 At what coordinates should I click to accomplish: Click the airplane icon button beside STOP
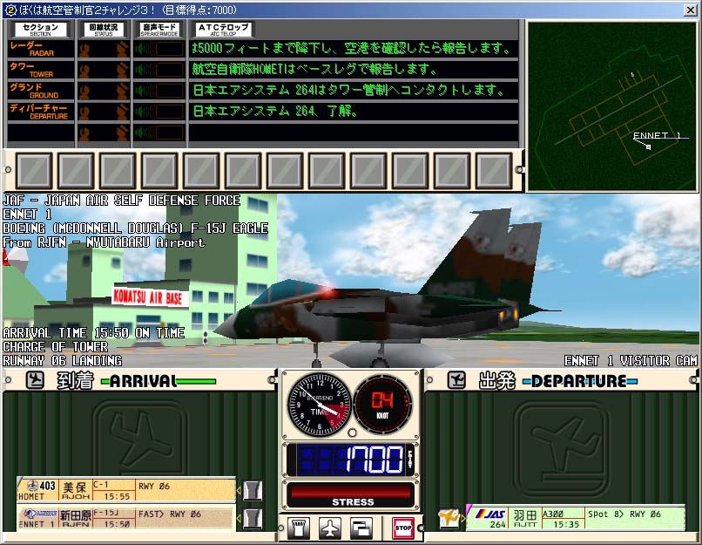pos(330,528)
